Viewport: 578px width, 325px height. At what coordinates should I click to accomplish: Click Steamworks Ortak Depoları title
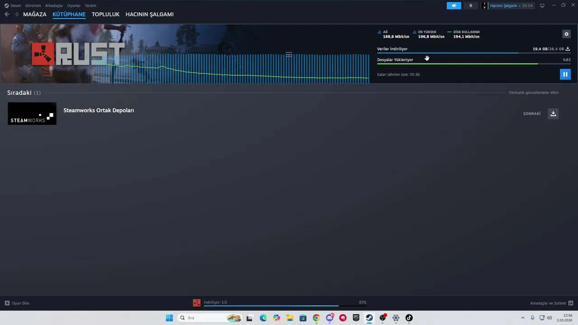point(98,110)
